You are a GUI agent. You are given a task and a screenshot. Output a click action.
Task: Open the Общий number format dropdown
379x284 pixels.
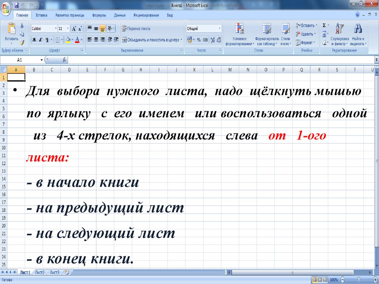(219, 29)
